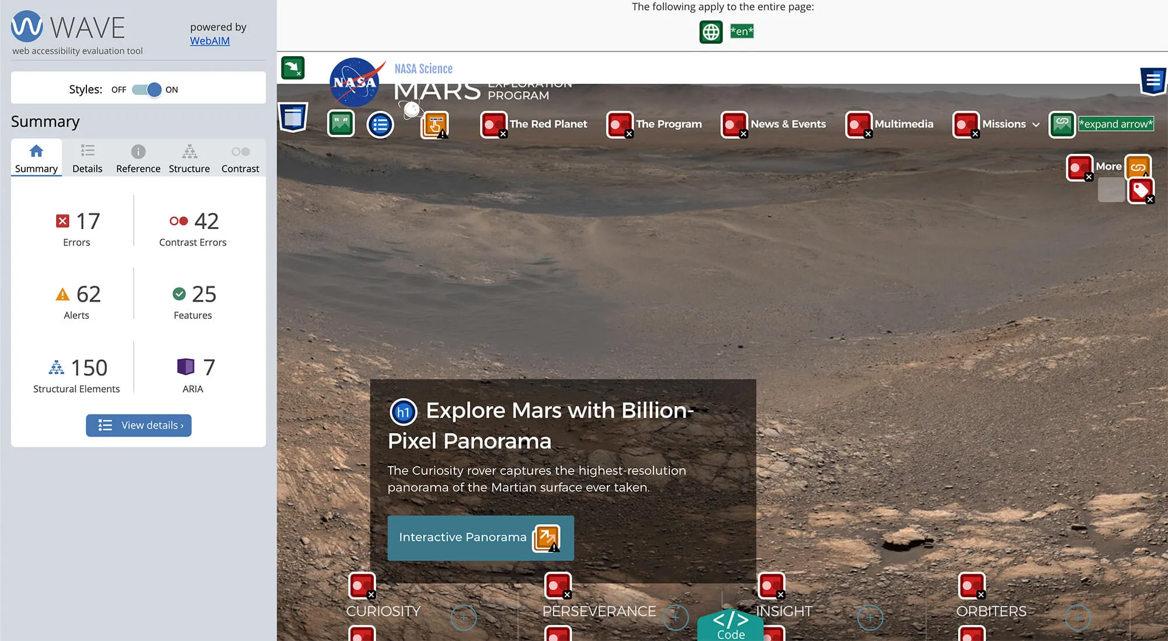1168x641 pixels.
Task: Click the ORBITERS mission label
Action: click(x=991, y=611)
